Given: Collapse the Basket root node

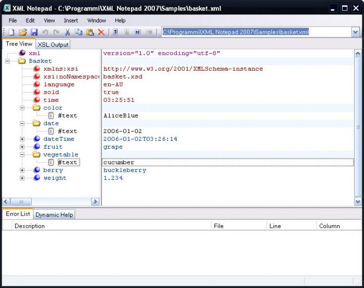Looking at the screenshot, I should click(8, 61).
